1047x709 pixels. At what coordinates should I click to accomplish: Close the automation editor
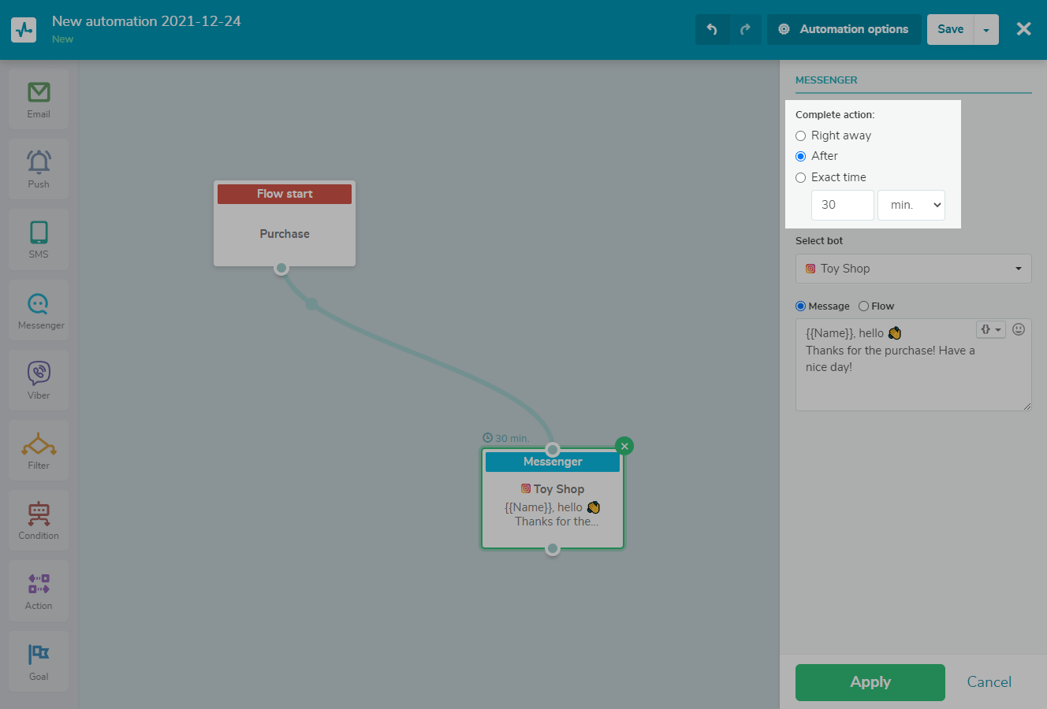(1023, 29)
